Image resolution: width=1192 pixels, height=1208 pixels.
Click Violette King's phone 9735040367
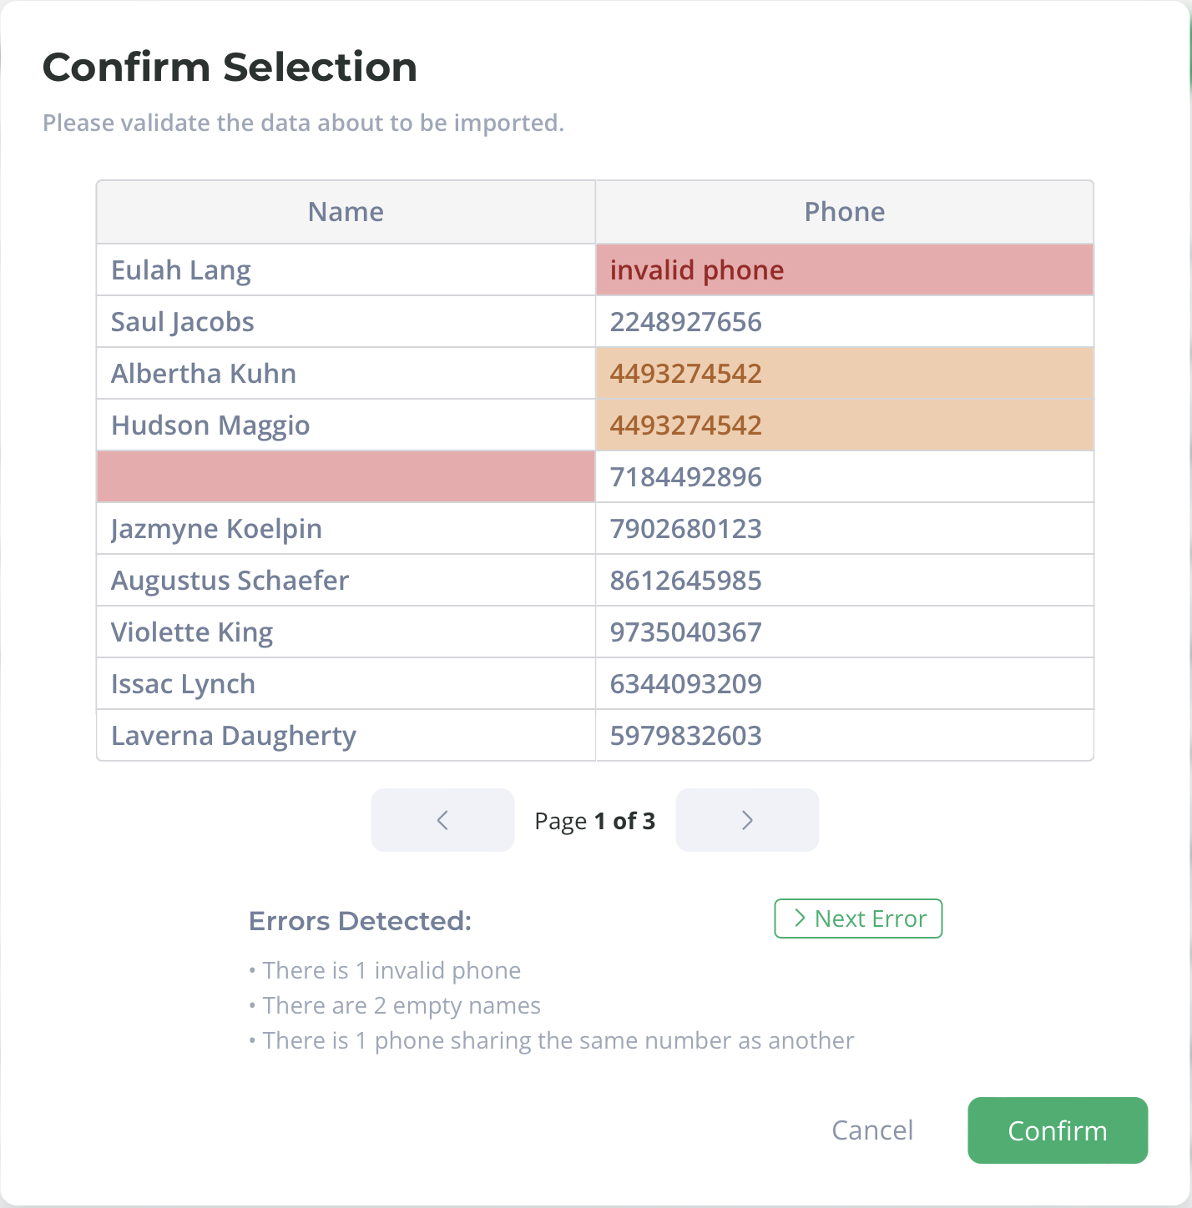click(845, 632)
